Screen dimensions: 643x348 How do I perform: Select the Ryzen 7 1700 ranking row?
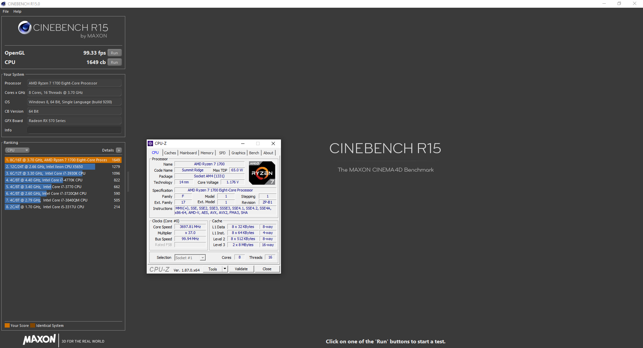[x=63, y=160]
